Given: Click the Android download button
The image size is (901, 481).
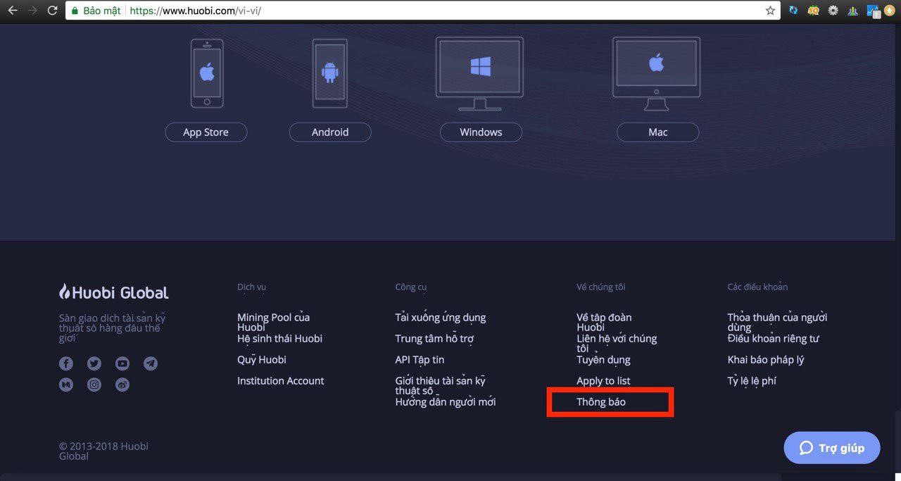Looking at the screenshot, I should (330, 132).
